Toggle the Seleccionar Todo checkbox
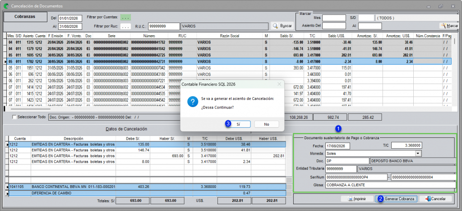This screenshot has width=462, height=211. pyautogui.click(x=14, y=117)
